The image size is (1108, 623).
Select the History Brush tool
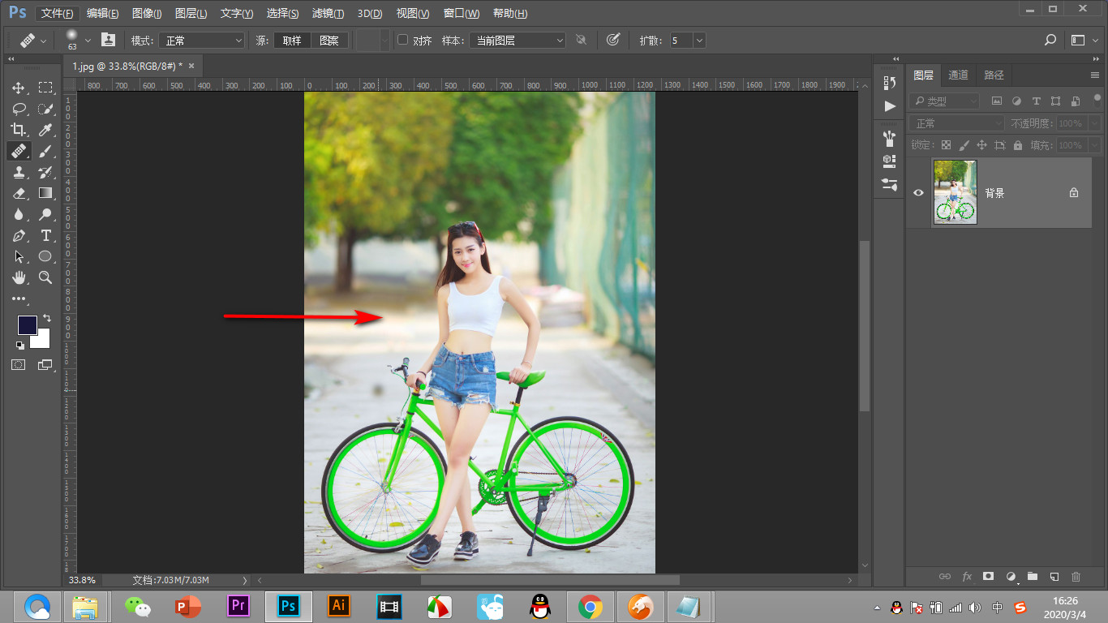click(x=45, y=172)
